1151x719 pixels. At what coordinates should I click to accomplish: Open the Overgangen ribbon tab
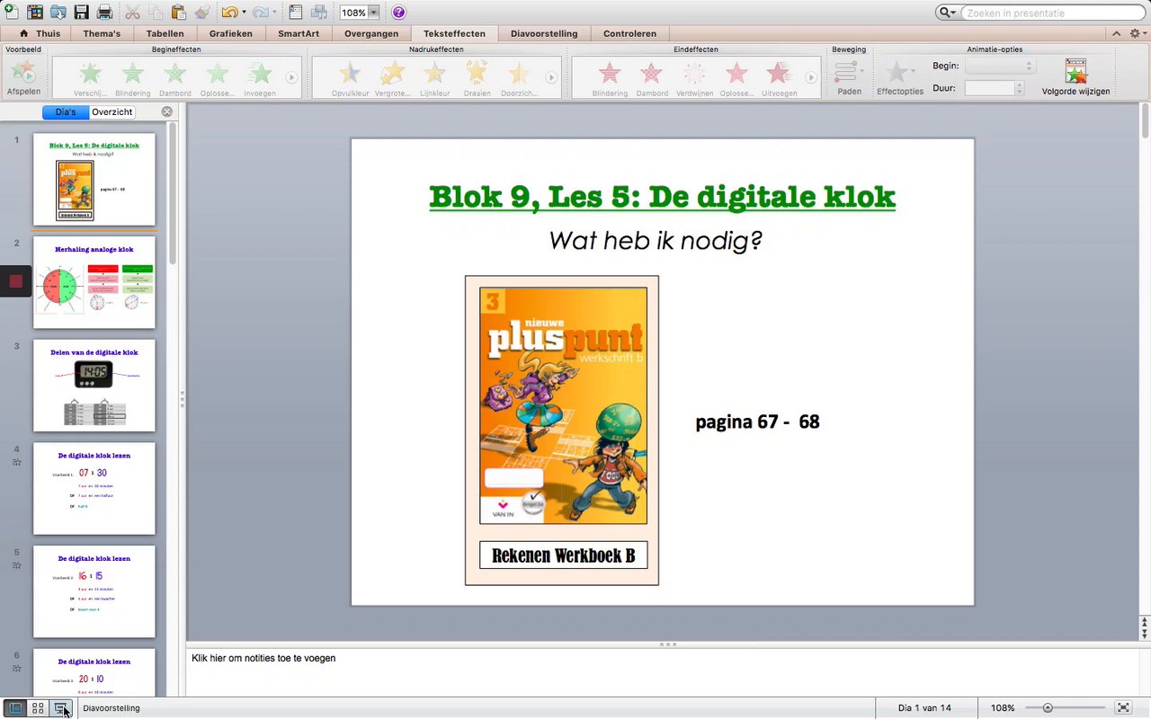pos(371,34)
